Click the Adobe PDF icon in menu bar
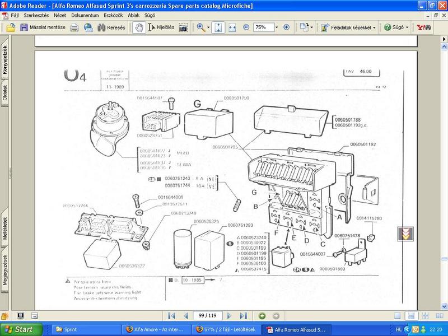Image resolution: width=448 pixels, height=336 pixels. 5,16
